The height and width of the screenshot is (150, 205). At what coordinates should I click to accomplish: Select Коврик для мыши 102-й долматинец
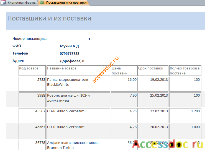click(x=78, y=100)
